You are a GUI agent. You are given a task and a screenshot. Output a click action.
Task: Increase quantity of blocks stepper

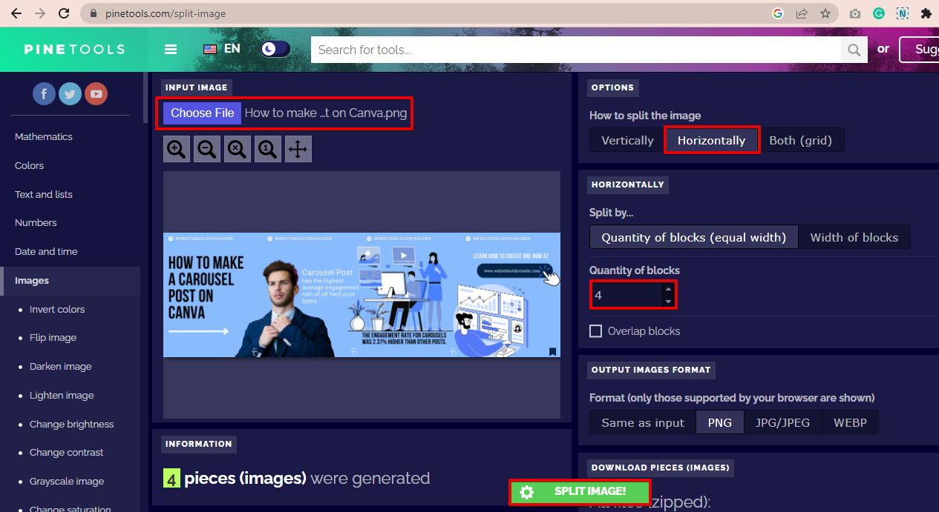pos(668,289)
